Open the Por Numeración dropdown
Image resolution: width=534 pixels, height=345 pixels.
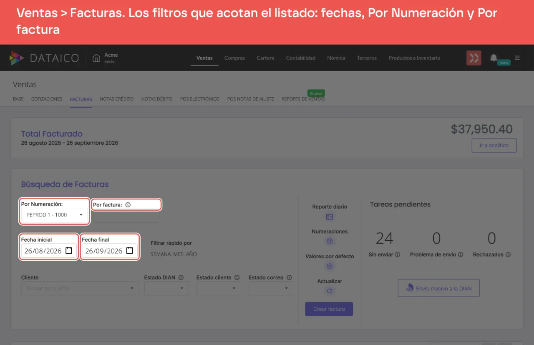55,215
